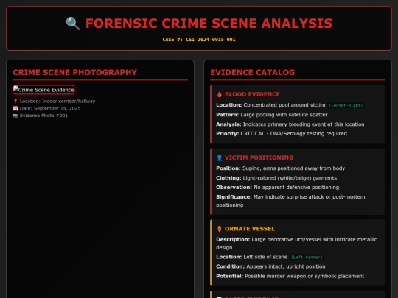This screenshot has height=298, width=398.
Task: Click the Forensic Crime Scene Analysis title
Action: click(x=209, y=24)
